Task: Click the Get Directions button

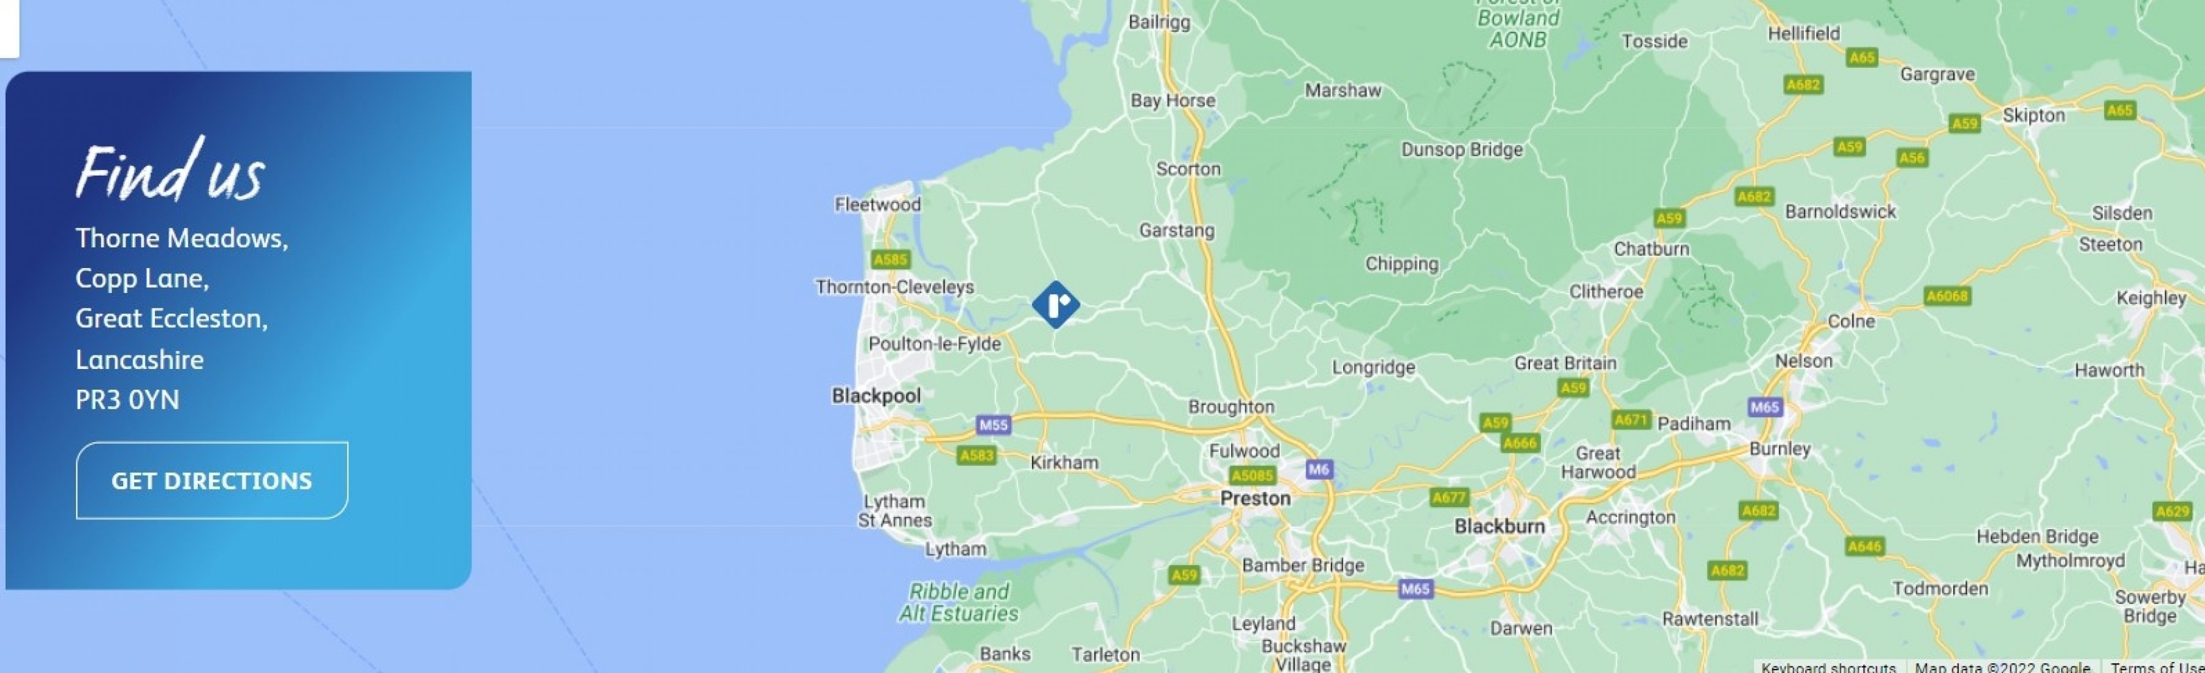Action: click(x=213, y=481)
